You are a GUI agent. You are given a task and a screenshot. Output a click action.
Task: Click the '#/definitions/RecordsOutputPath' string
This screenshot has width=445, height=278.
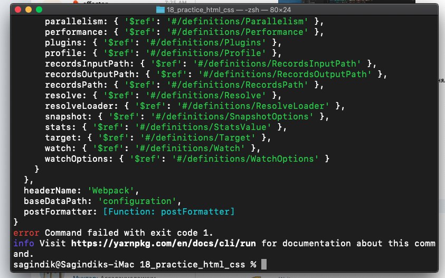[285, 75]
